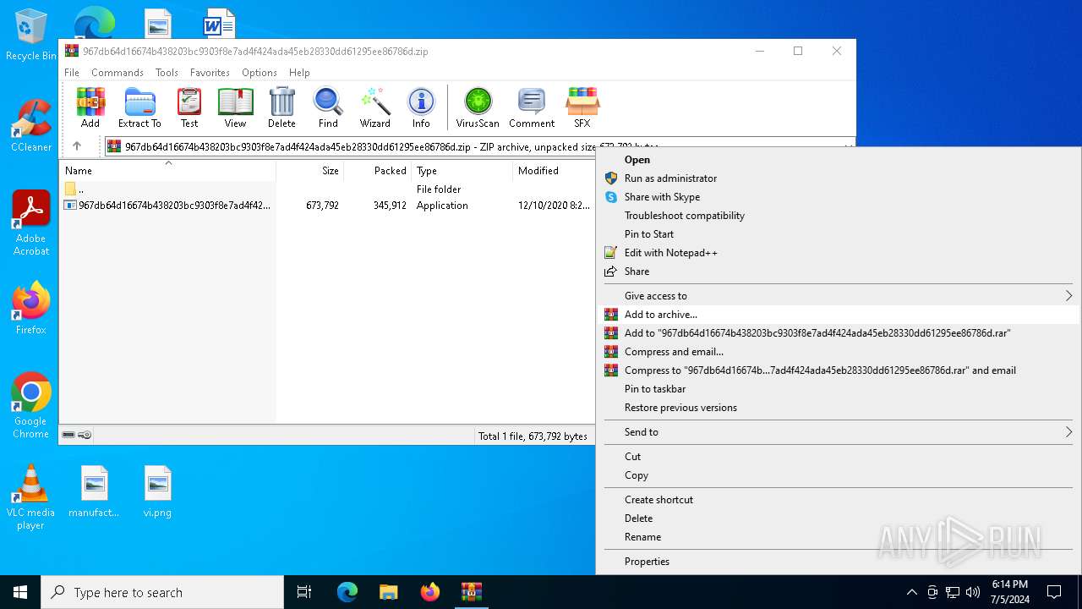This screenshot has width=1082, height=609.
Task: Click the Comment toolbar icon
Action: pos(532,107)
